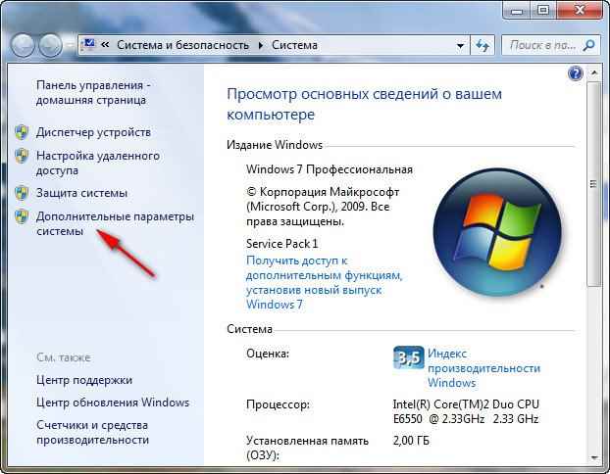The height and width of the screenshot is (474, 610).
Task: Click the scrollbar up arrow
Action: [593, 72]
